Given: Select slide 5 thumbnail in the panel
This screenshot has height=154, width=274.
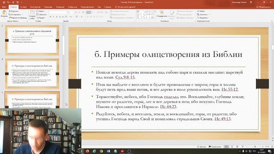Looking at the screenshot, I should tap(32, 100).
